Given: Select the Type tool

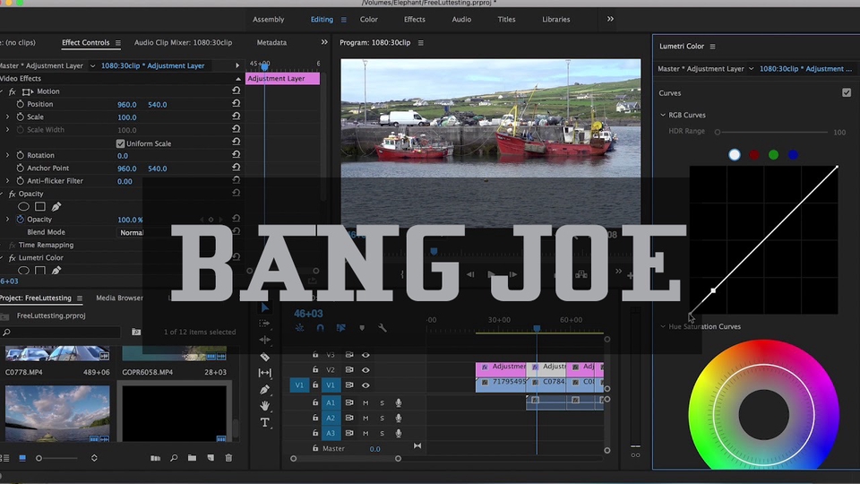Looking at the screenshot, I should (x=265, y=422).
